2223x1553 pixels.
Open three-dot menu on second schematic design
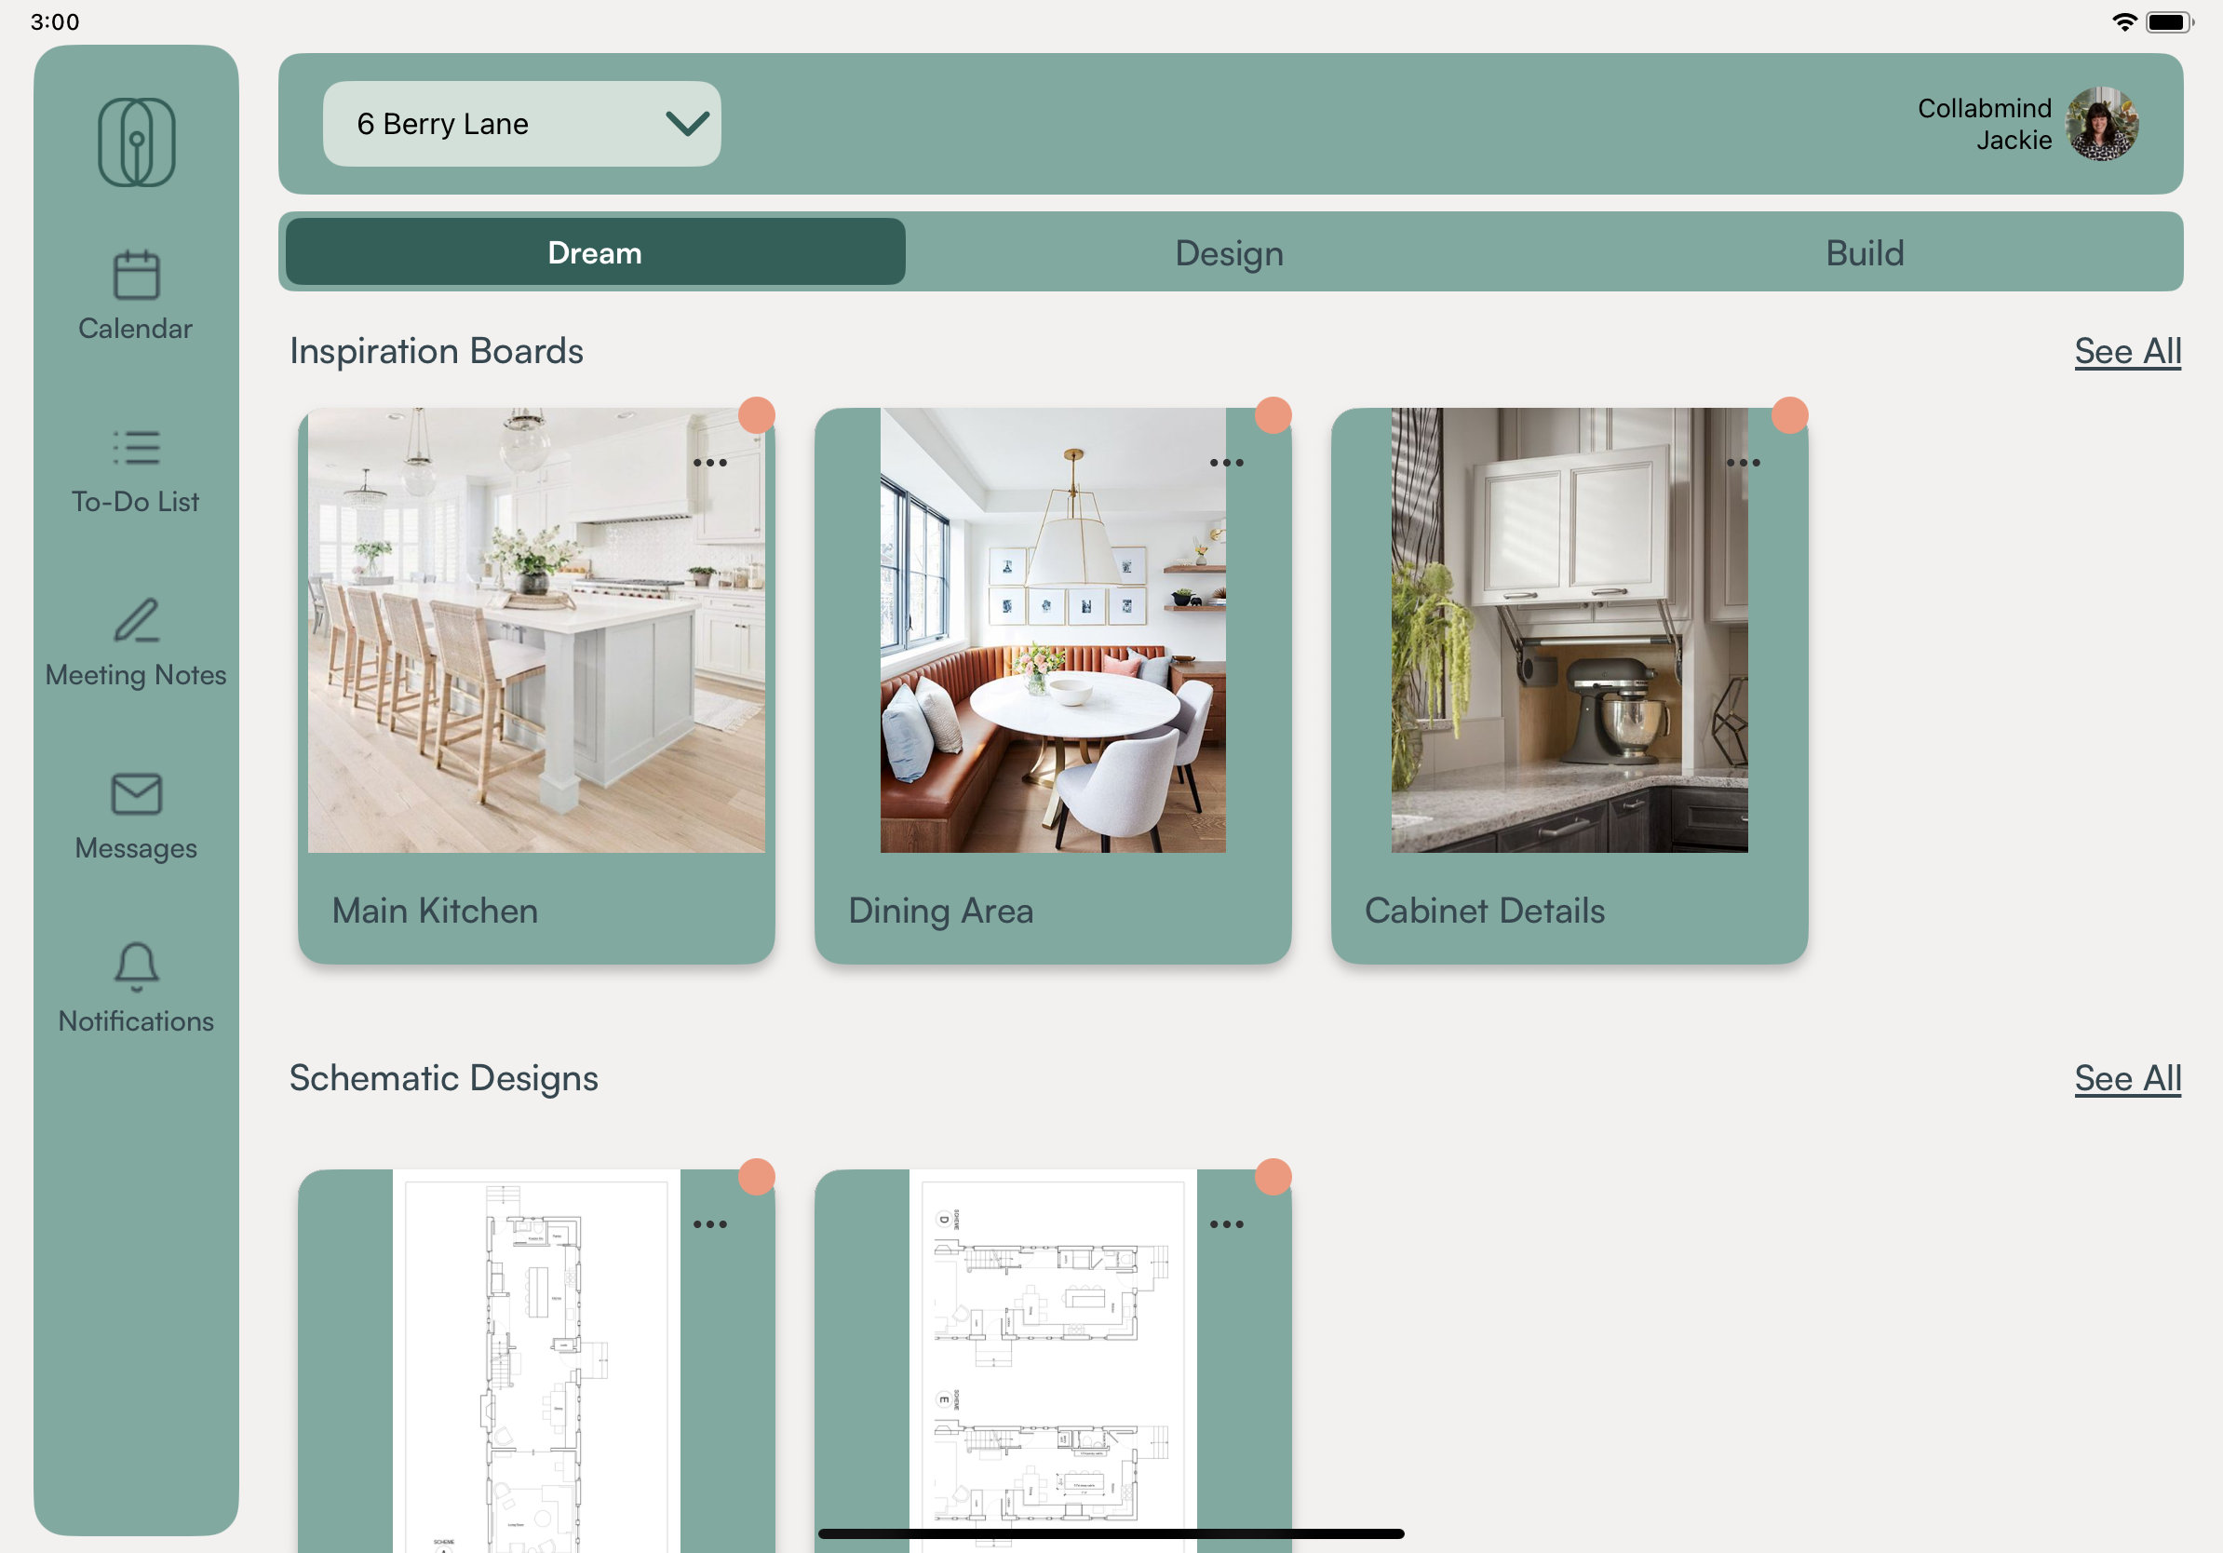tap(1226, 1224)
